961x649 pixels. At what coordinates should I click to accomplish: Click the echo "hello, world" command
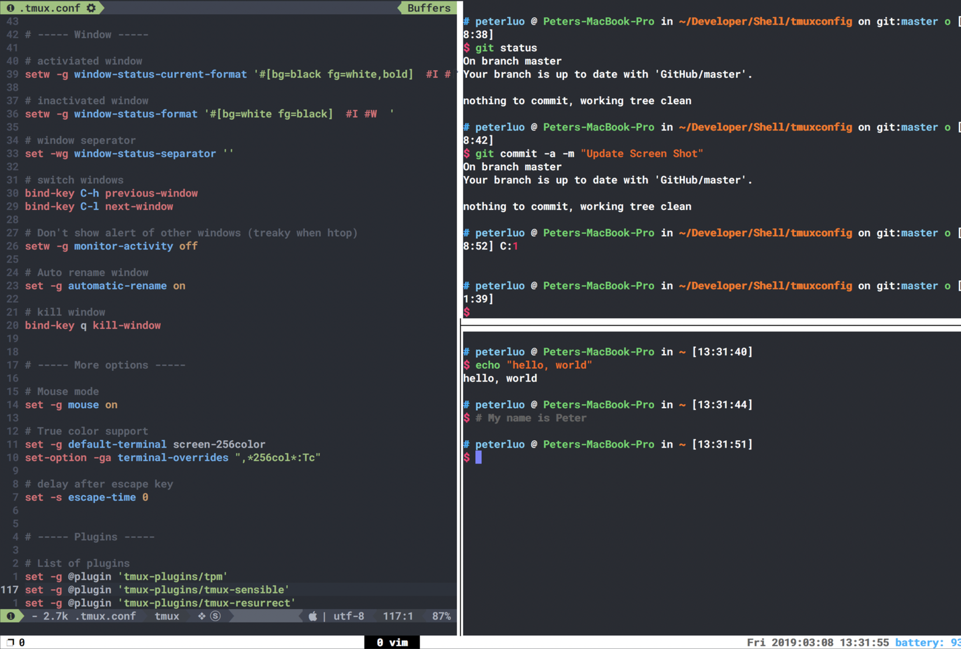pos(534,365)
